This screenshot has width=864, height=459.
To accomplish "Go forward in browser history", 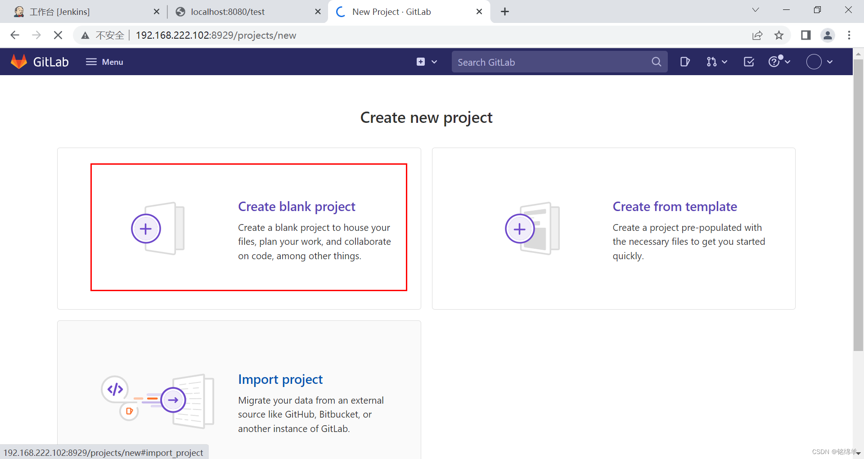I will tap(36, 35).
